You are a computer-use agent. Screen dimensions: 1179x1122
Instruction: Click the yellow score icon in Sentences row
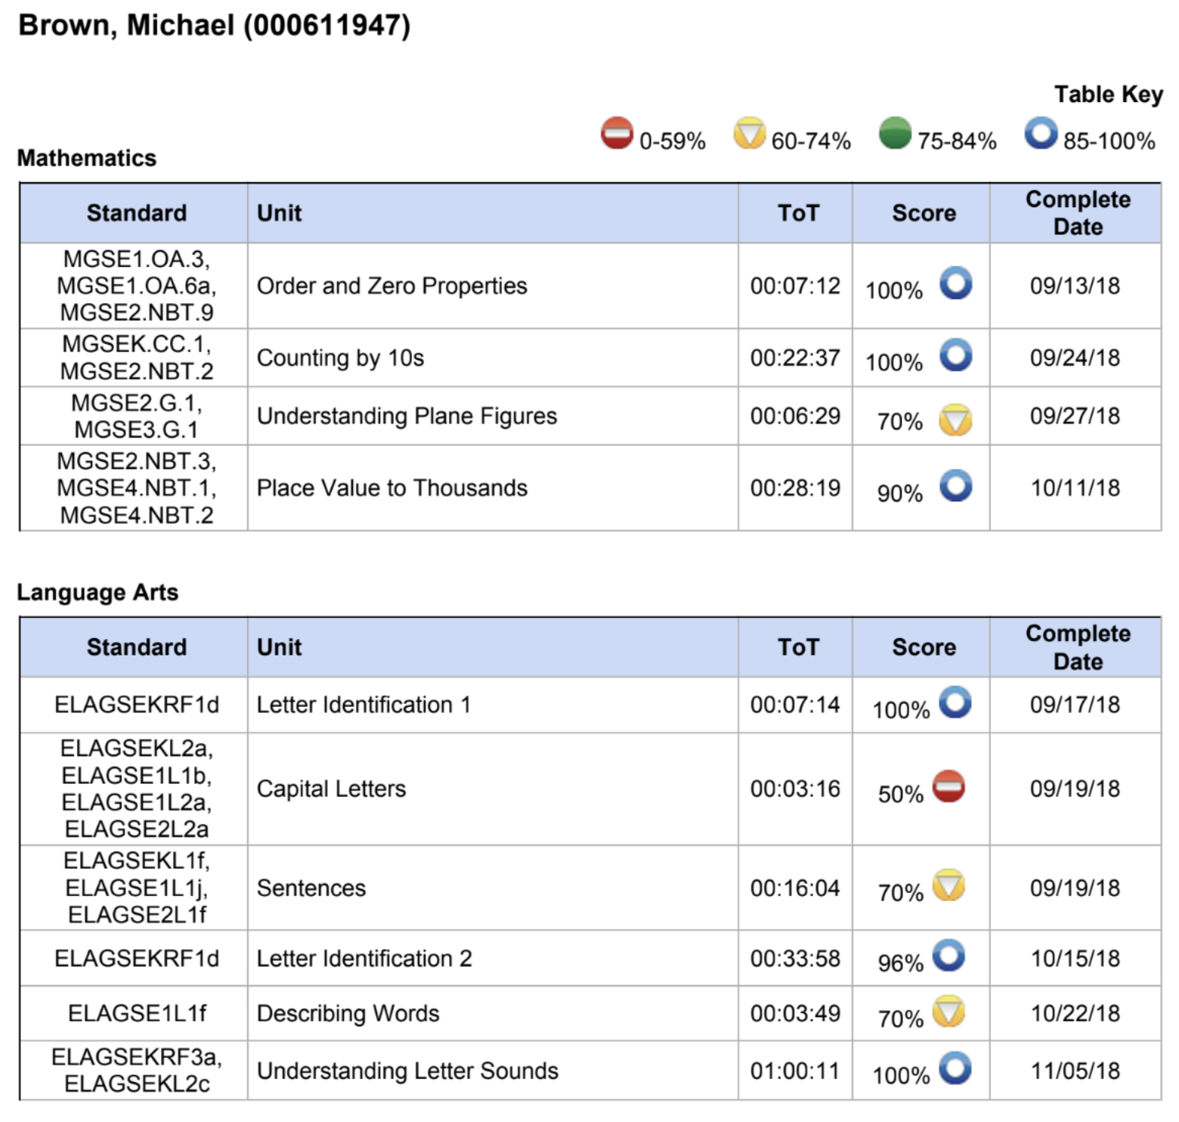[948, 885]
